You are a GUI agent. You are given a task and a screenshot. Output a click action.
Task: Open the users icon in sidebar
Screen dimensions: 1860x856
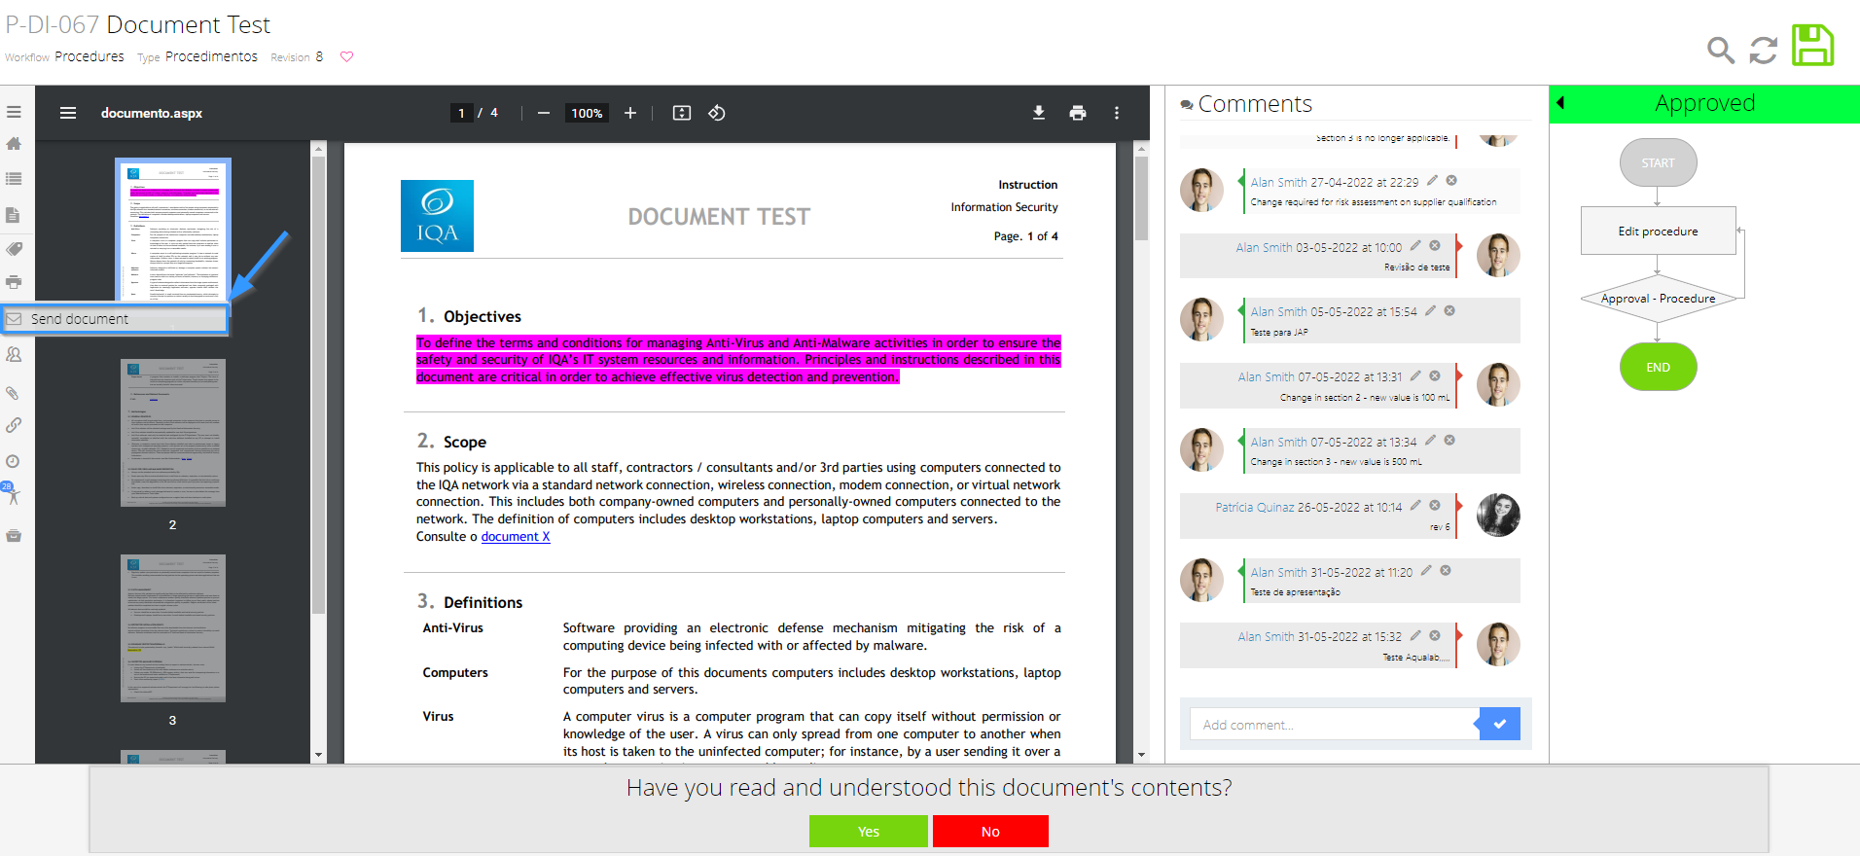pyautogui.click(x=14, y=355)
